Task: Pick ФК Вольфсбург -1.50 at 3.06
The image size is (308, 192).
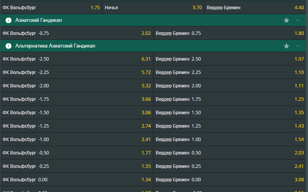Action: click(x=77, y=113)
